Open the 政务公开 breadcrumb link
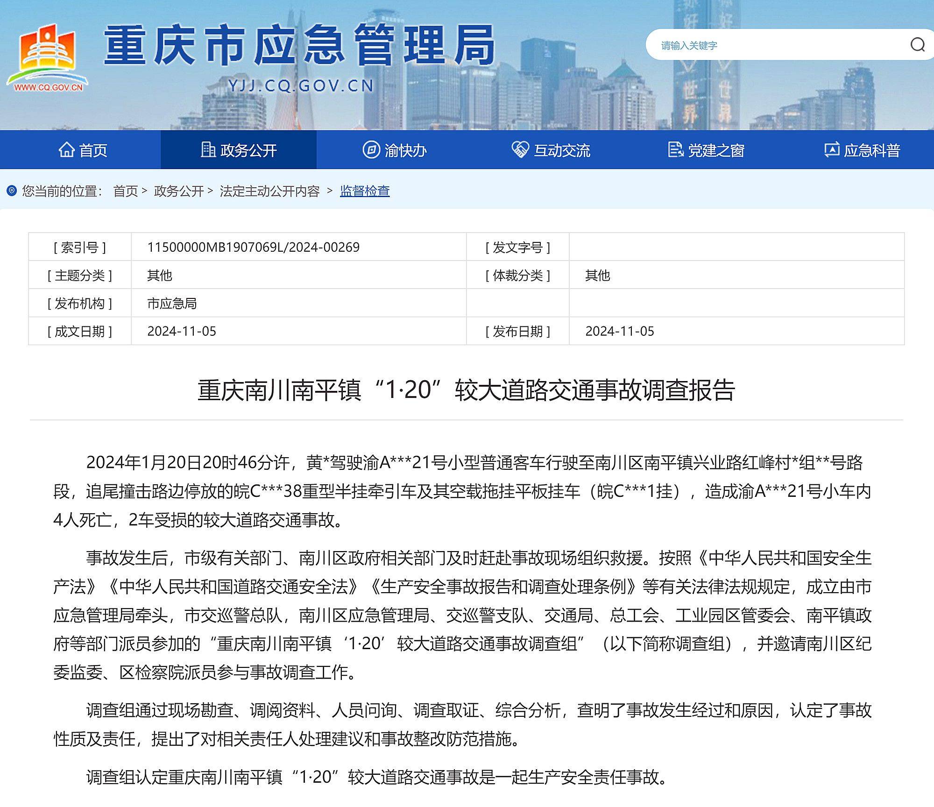The width and height of the screenshot is (934, 807). coord(178,191)
